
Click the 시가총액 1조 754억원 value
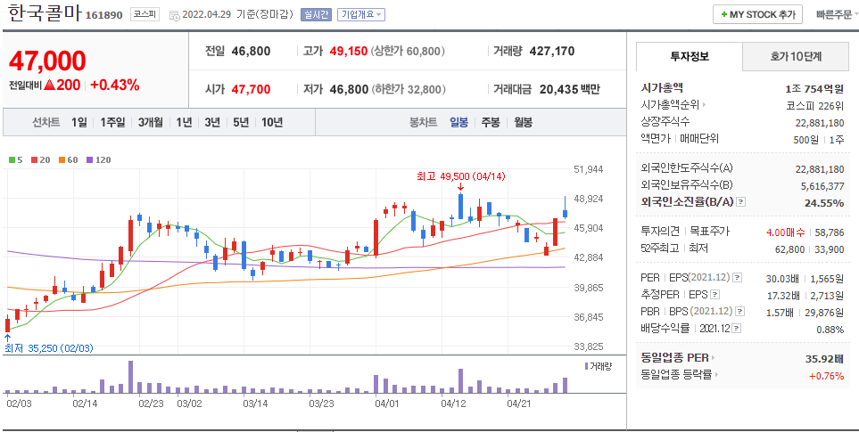pyautogui.click(x=814, y=88)
